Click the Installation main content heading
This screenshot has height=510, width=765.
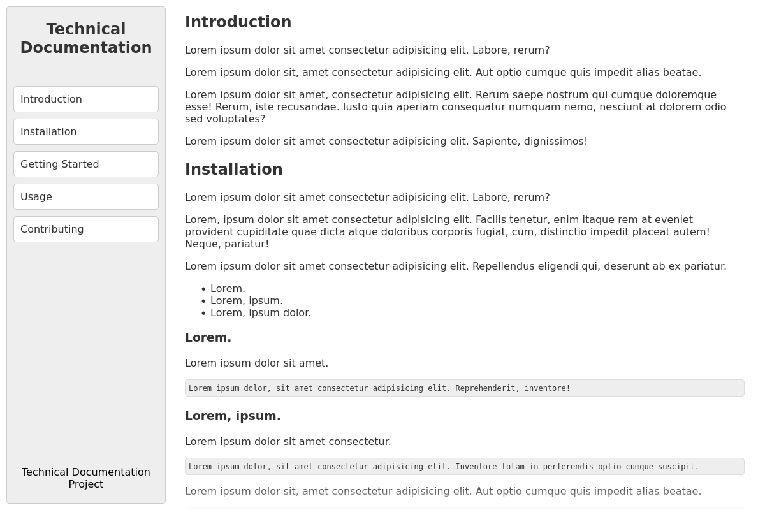click(x=233, y=170)
